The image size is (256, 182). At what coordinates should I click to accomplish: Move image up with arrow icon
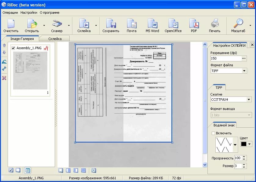4,45
